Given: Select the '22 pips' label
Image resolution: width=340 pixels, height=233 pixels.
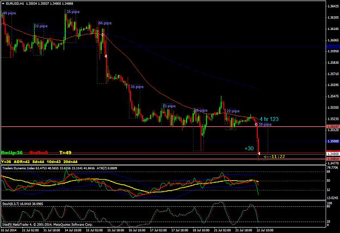Looking at the screenshot, I should [233, 111].
